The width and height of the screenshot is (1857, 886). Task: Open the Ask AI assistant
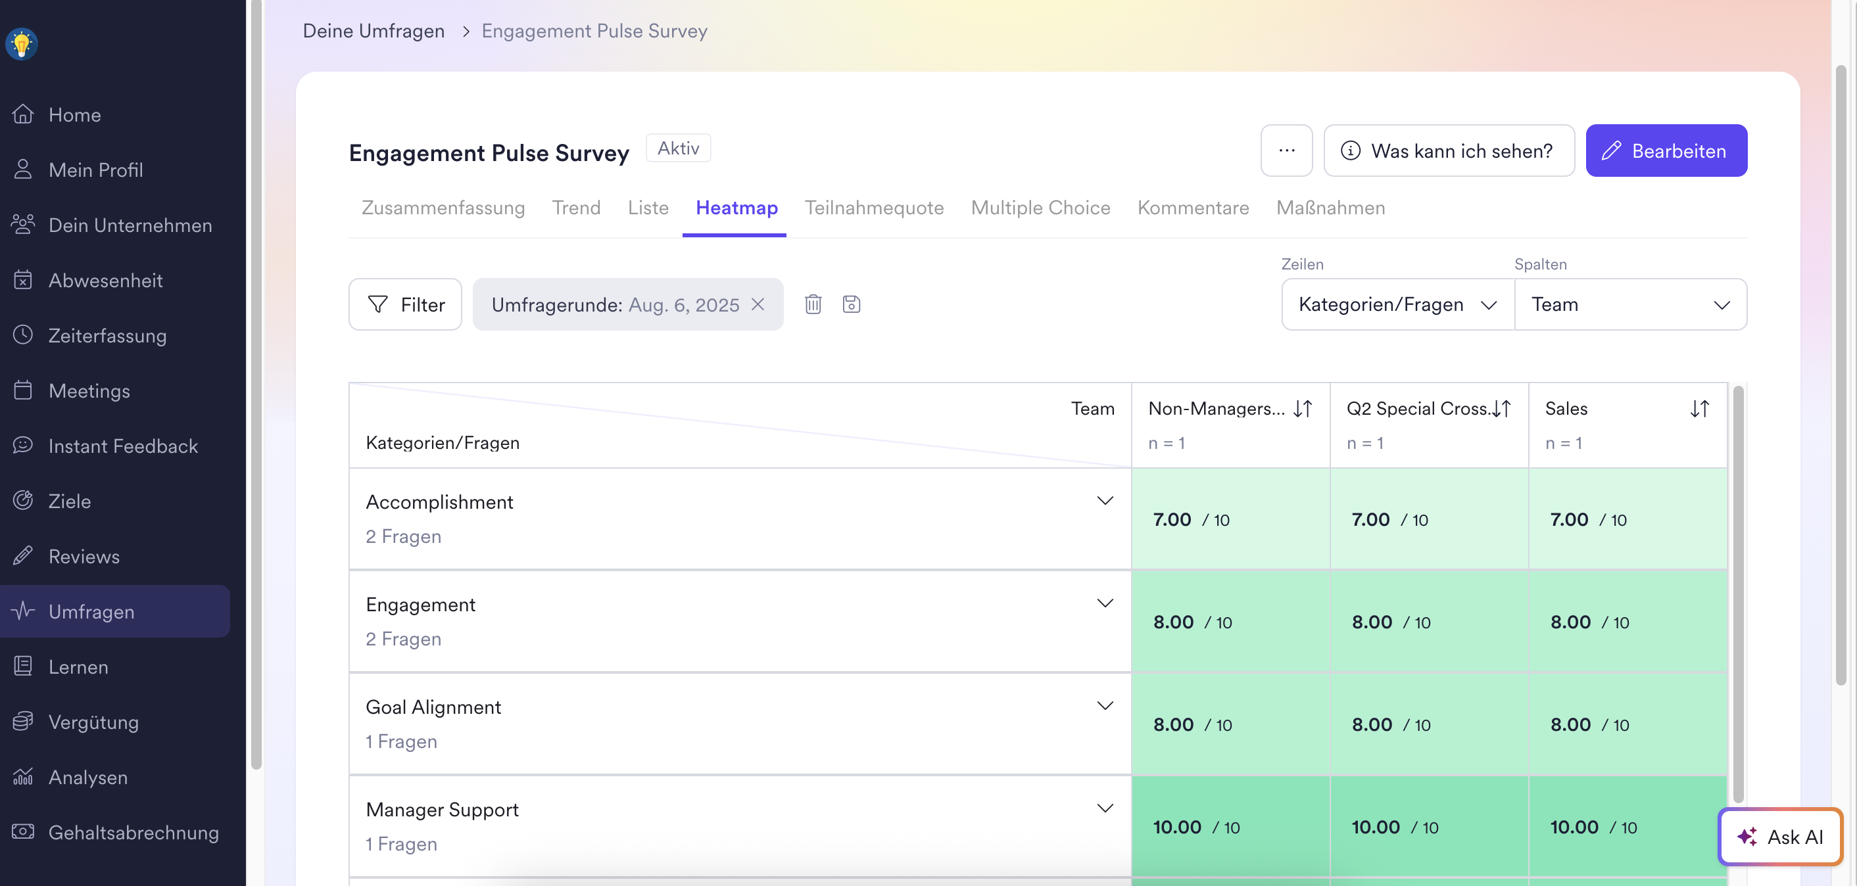pos(1780,836)
